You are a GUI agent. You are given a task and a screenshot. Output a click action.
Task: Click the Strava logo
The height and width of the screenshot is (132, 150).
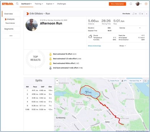[8, 4]
